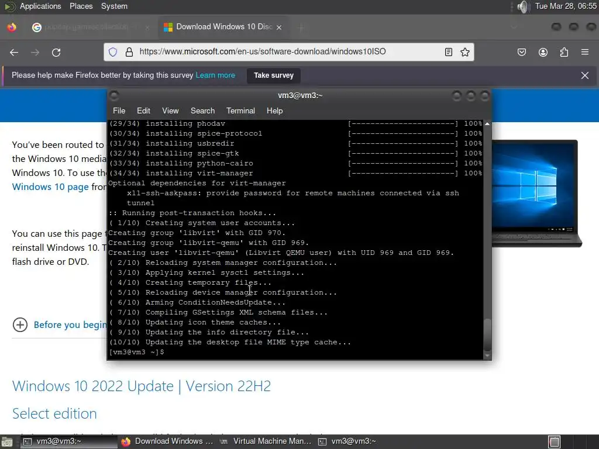Viewport: 599px width, 449px height.
Task: Click the terminal scrollbar down arrow
Action: point(487,355)
